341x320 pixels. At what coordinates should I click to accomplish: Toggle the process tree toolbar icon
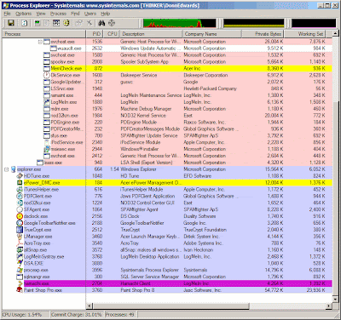pos(47,23)
